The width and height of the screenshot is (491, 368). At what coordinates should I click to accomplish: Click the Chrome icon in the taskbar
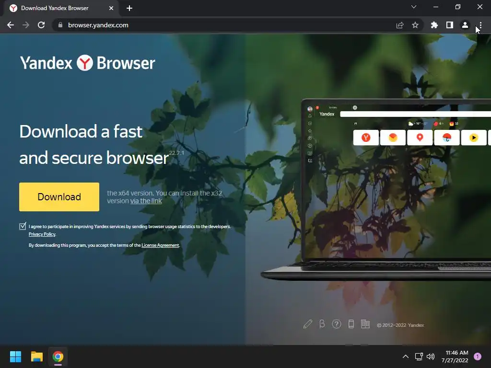[x=58, y=356]
